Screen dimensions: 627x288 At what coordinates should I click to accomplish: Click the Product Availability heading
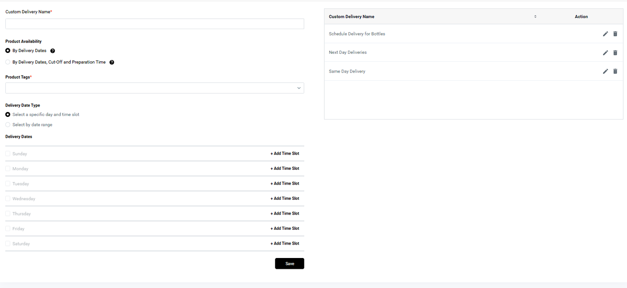coord(23,41)
